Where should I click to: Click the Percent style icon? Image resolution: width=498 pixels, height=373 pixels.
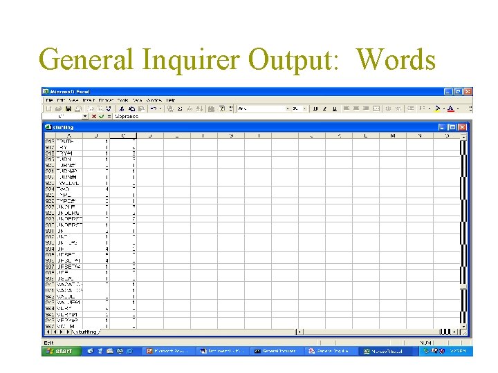click(398, 109)
